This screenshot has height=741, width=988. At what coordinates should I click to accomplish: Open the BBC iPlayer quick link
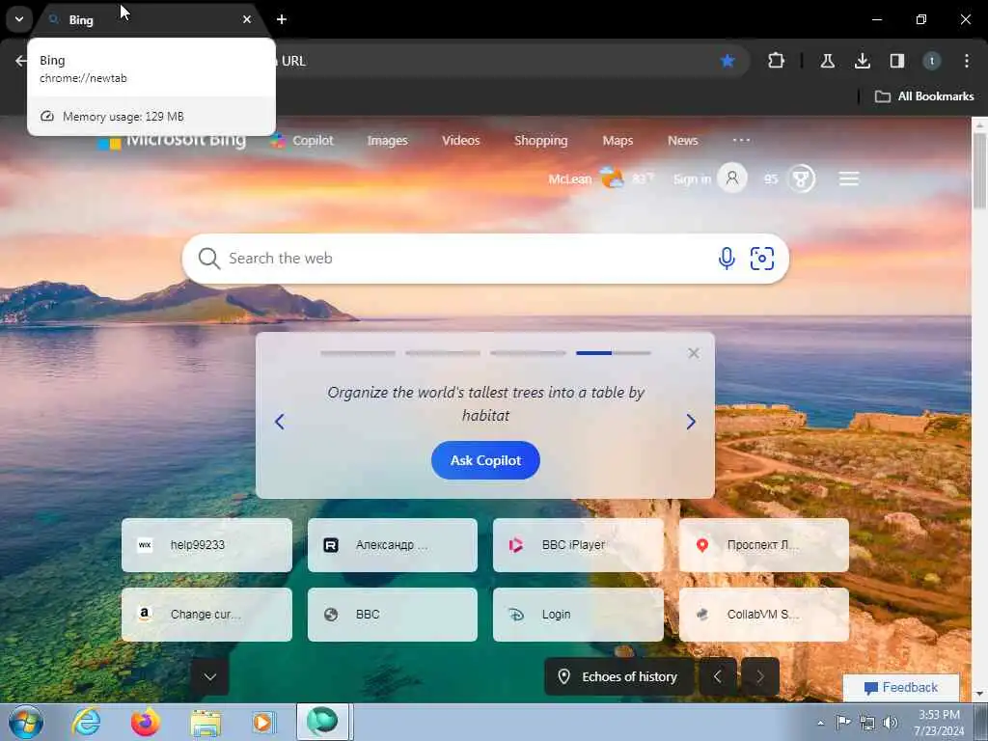pyautogui.click(x=578, y=545)
